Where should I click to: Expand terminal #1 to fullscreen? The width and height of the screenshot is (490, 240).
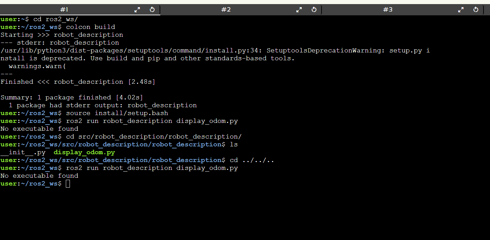pos(137,10)
